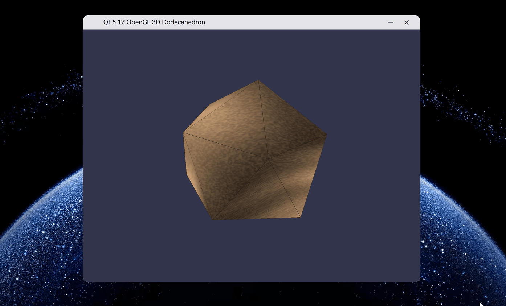Click the window title "Qt 5.12 OpenGL 3D Dodecahedron"
Screen dimensions: 506x306
pos(154,22)
